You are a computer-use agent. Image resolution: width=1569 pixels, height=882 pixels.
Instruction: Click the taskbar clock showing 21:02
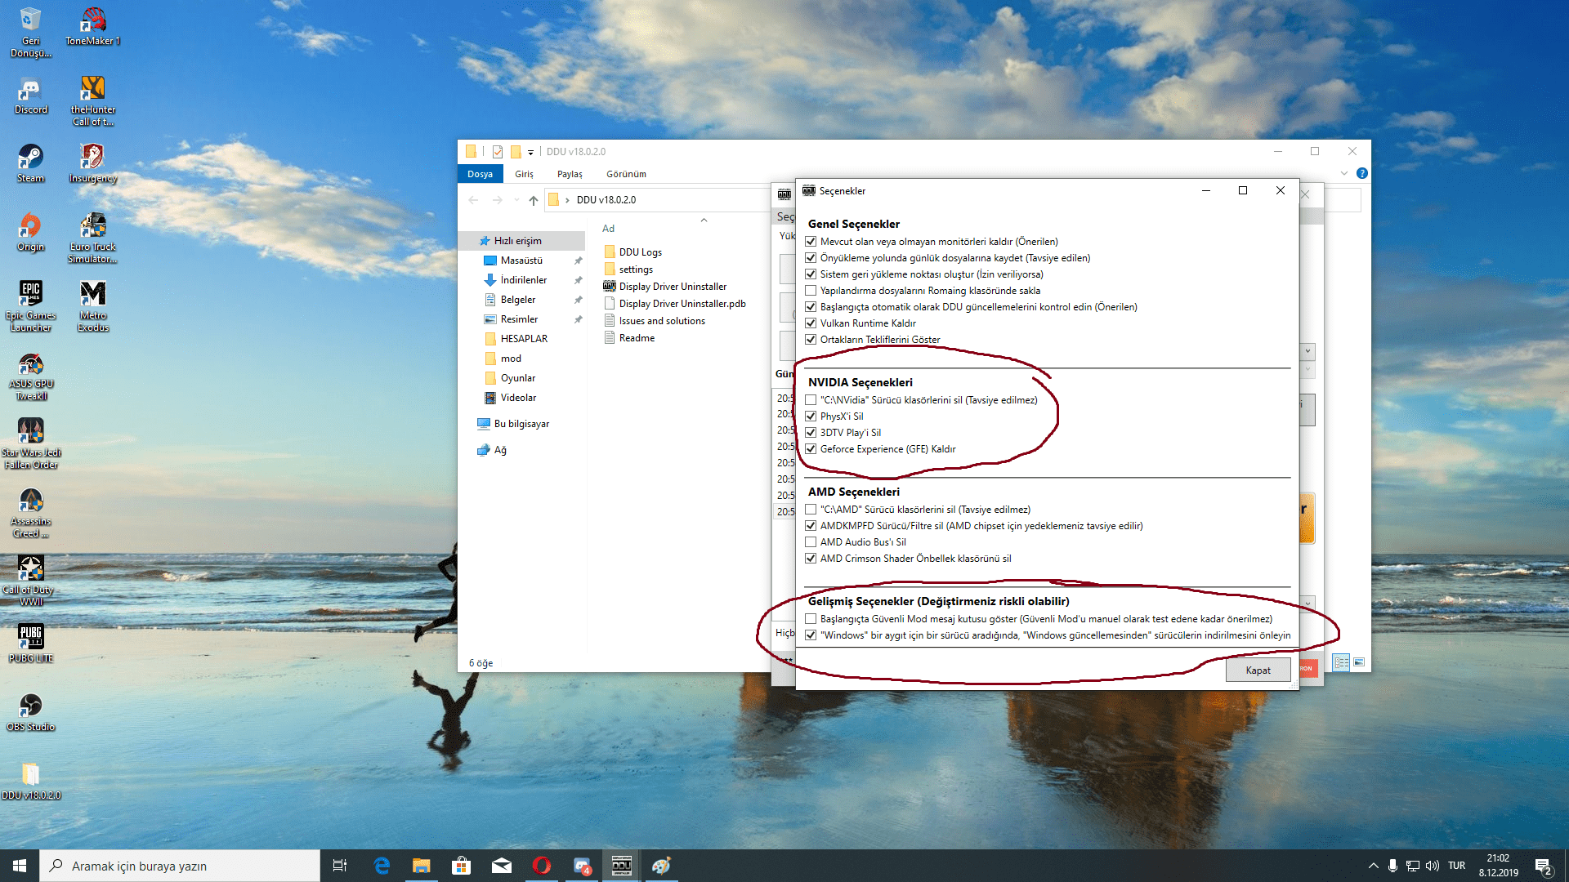tap(1498, 866)
